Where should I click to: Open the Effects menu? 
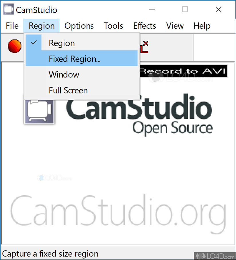click(x=145, y=26)
